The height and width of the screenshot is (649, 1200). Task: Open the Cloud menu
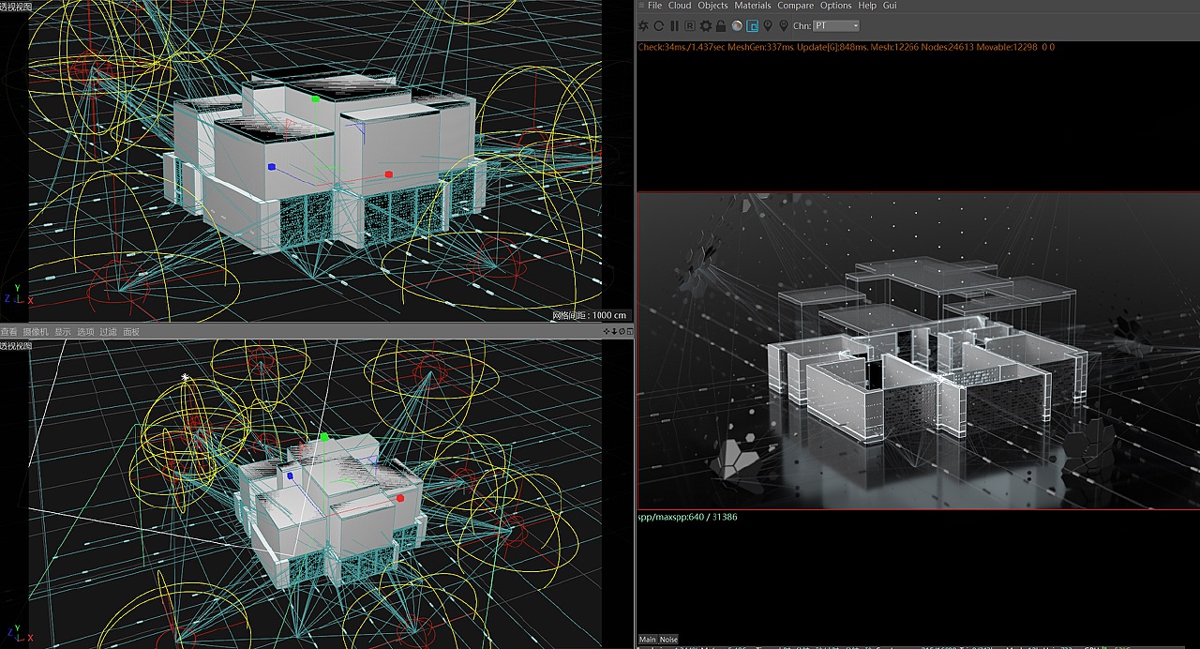point(680,6)
